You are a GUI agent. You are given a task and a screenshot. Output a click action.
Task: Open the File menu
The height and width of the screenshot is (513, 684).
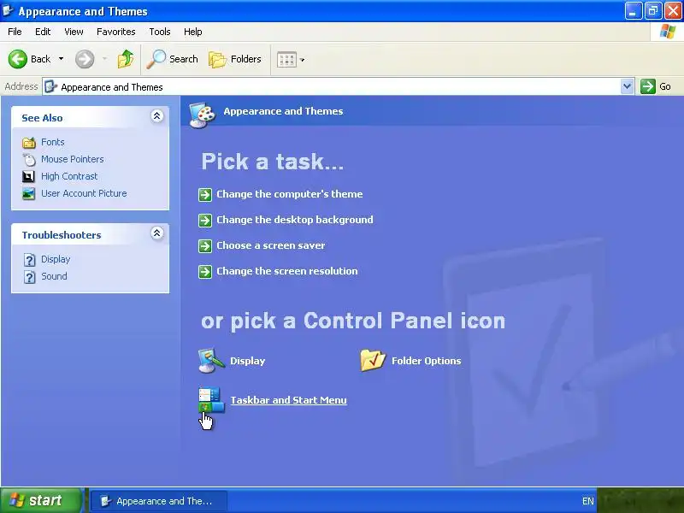(x=15, y=32)
